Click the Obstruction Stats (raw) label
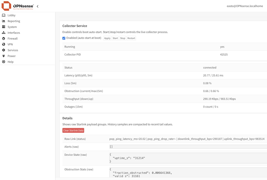 click(x=79, y=169)
